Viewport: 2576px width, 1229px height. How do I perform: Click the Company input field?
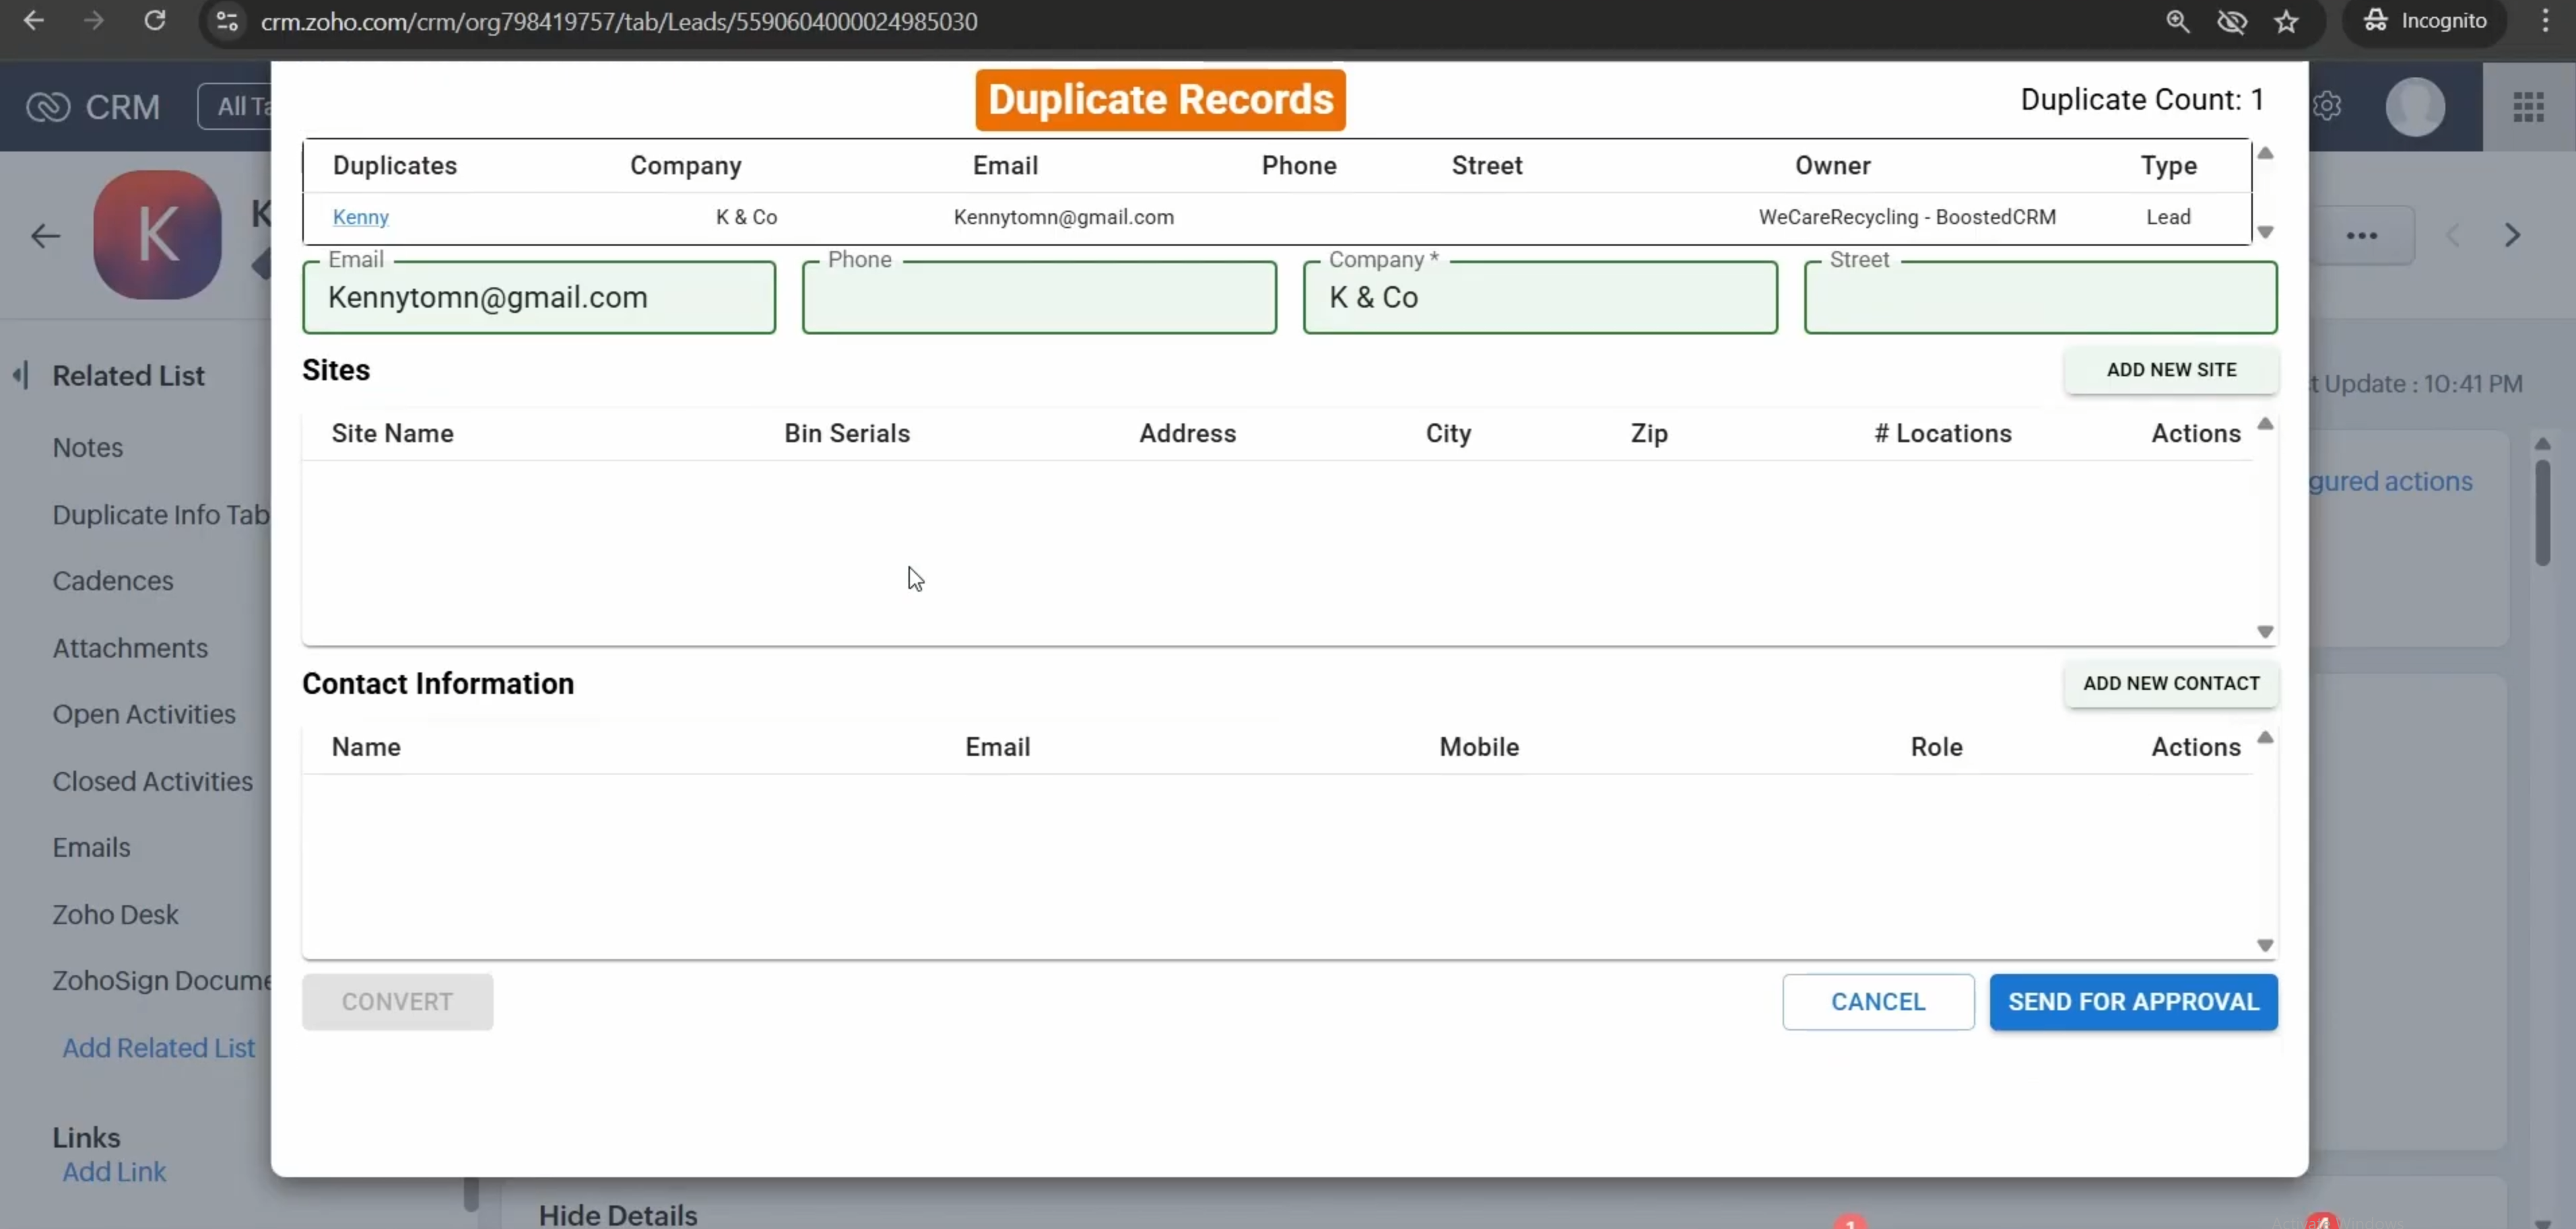coord(1540,297)
